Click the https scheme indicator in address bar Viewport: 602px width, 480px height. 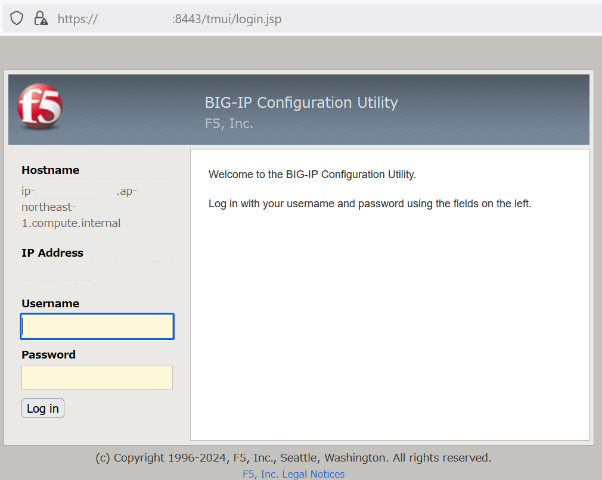pos(76,18)
